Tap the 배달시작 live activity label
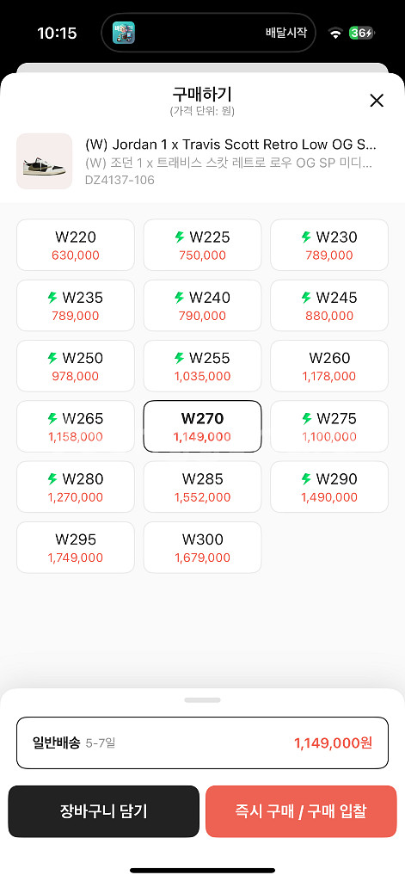The height and width of the screenshot is (881, 405). pyautogui.click(x=286, y=33)
